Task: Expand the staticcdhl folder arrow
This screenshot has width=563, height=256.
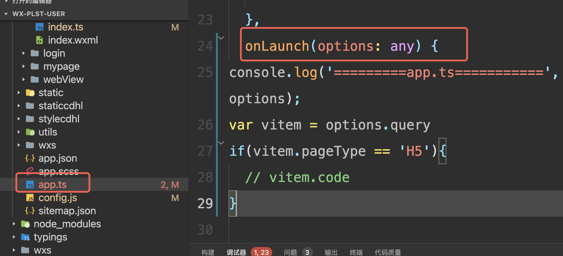Action: [19, 106]
